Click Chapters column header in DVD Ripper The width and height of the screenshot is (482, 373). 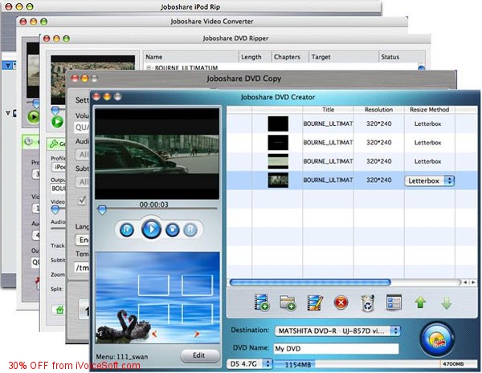click(x=290, y=57)
